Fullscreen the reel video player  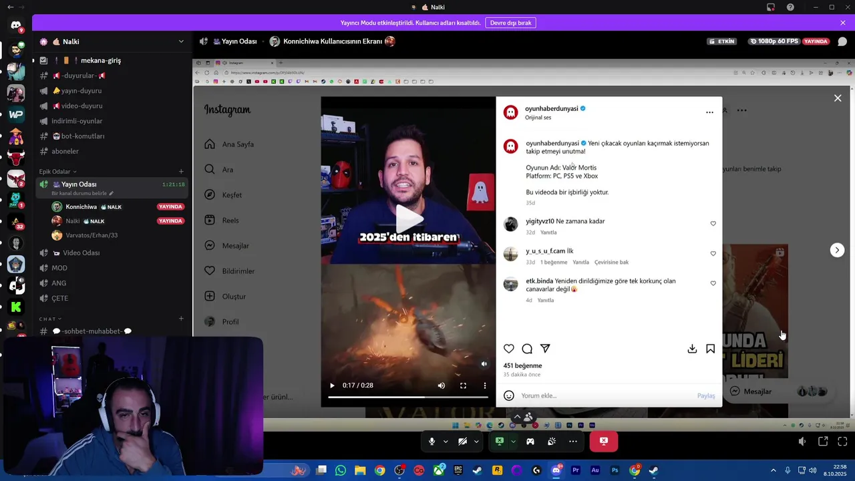click(463, 385)
